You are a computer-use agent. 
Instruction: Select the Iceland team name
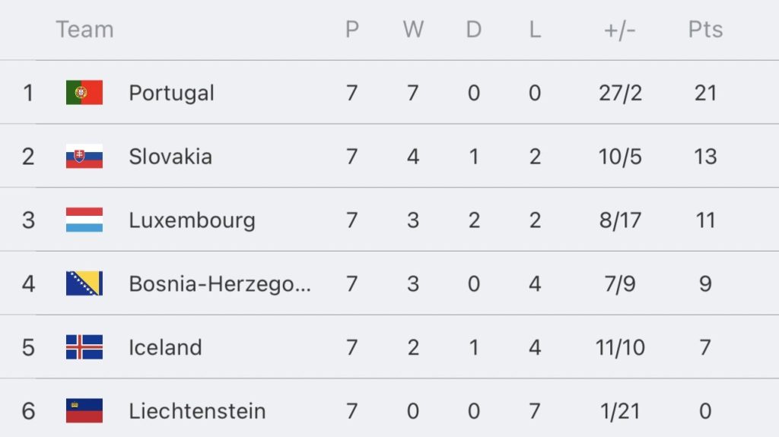[165, 347]
